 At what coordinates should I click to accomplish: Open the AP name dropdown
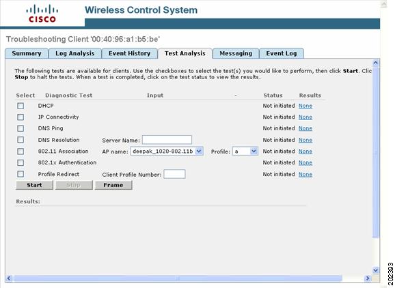(x=167, y=152)
